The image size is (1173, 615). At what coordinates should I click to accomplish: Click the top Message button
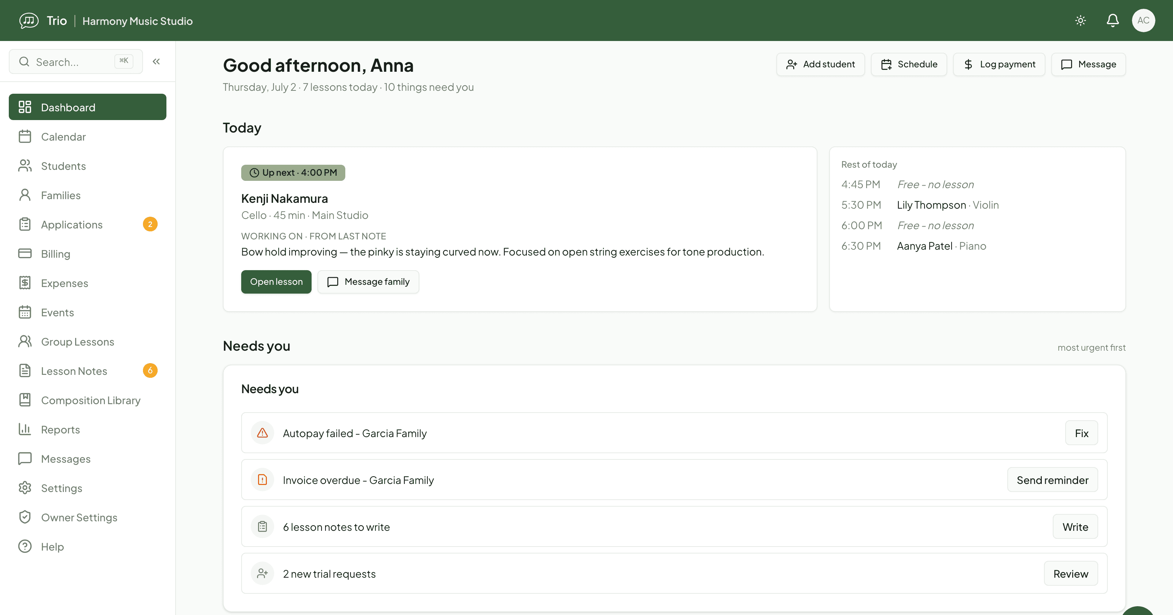1088,64
